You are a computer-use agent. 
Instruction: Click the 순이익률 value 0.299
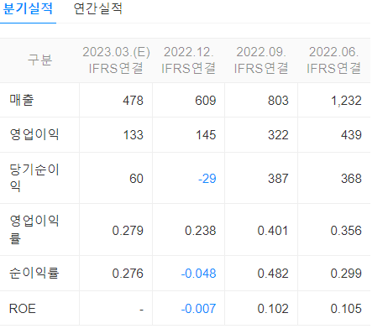(346, 274)
